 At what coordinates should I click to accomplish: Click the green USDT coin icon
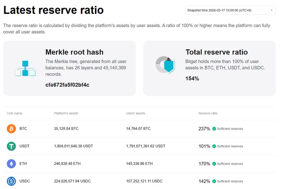click(11, 146)
